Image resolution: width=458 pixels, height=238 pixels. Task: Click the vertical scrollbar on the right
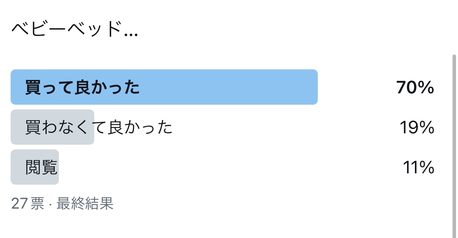pyautogui.click(x=454, y=145)
